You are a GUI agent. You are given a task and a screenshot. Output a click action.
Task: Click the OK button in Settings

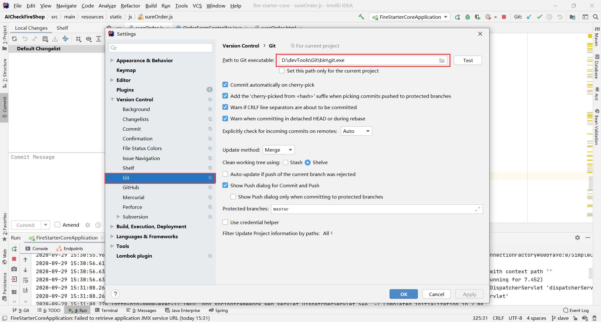(x=403, y=294)
